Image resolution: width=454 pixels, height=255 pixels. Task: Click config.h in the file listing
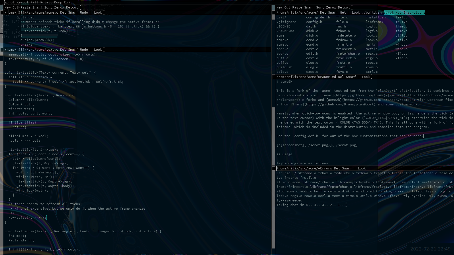point(314,22)
